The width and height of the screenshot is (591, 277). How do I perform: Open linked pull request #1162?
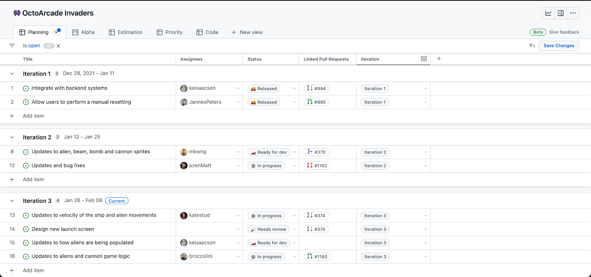317,166
